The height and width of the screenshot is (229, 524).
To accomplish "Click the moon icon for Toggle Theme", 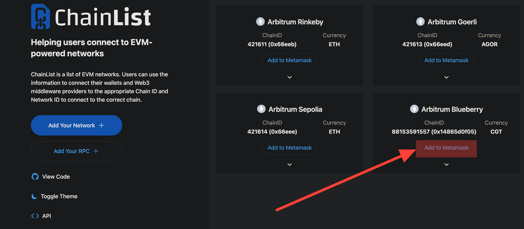I will tap(34, 196).
